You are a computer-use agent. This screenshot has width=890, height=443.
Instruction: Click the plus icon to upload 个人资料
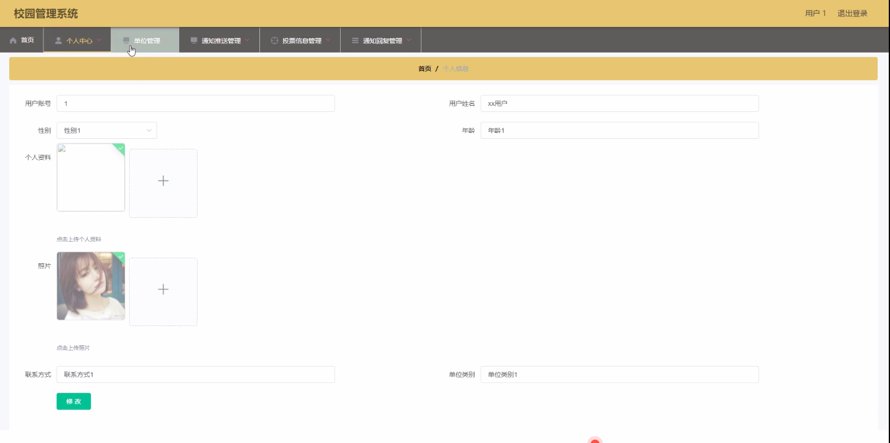pos(163,181)
